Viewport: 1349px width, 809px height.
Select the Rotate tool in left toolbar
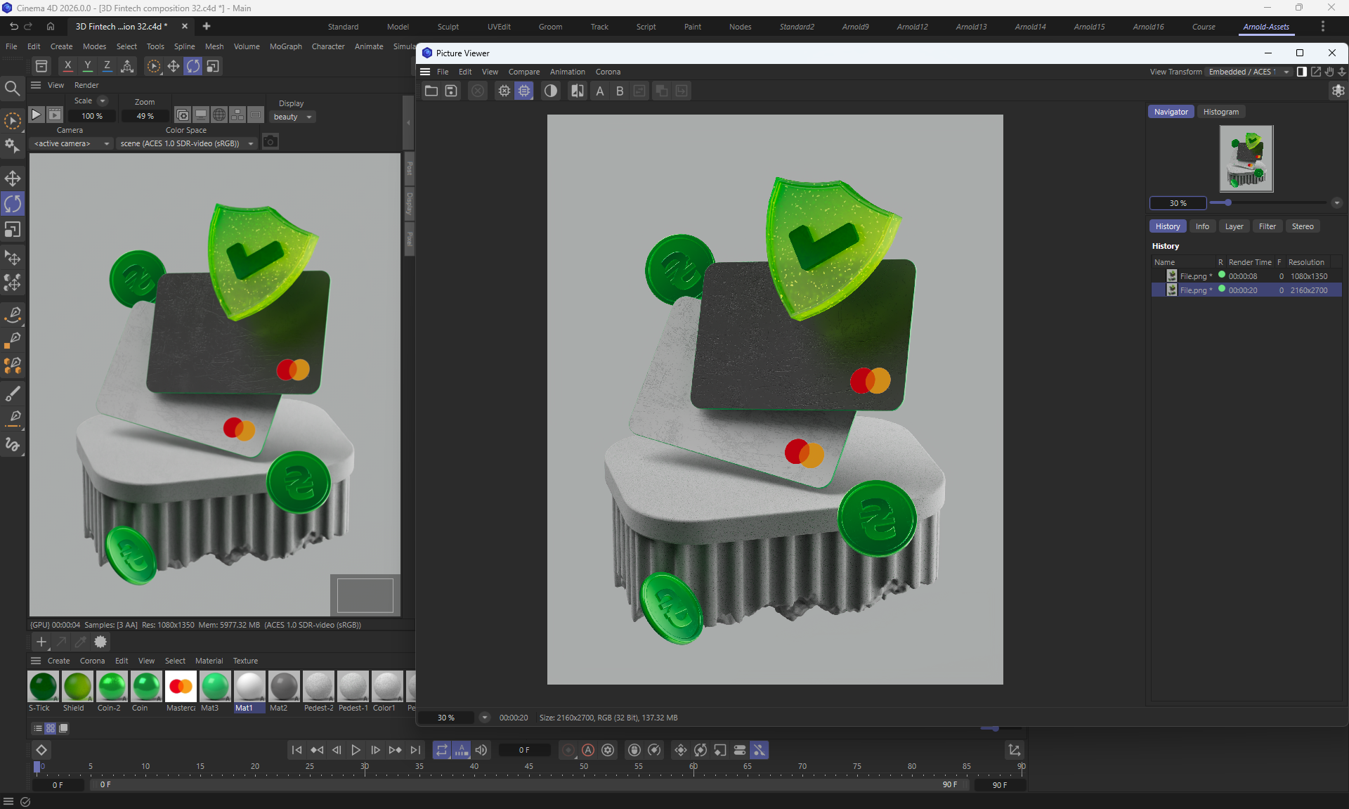coord(13,204)
